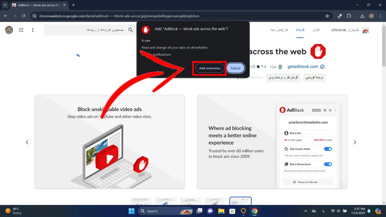Open the getadblock.com link
Viewport: 386px width, 217px height.
coord(303,67)
